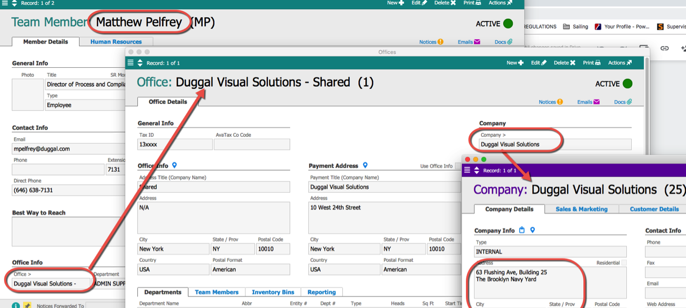686x308 pixels.
Task: Click the AvaTax Co Code field
Action: tap(252, 144)
